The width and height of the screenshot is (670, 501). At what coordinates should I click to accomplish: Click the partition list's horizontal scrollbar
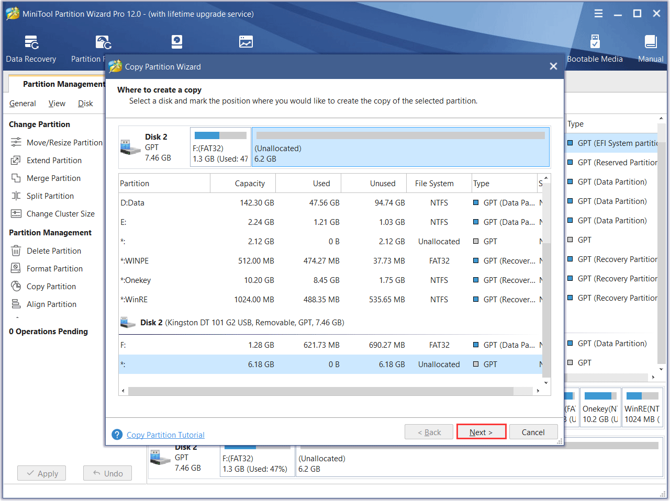pyautogui.click(x=320, y=391)
